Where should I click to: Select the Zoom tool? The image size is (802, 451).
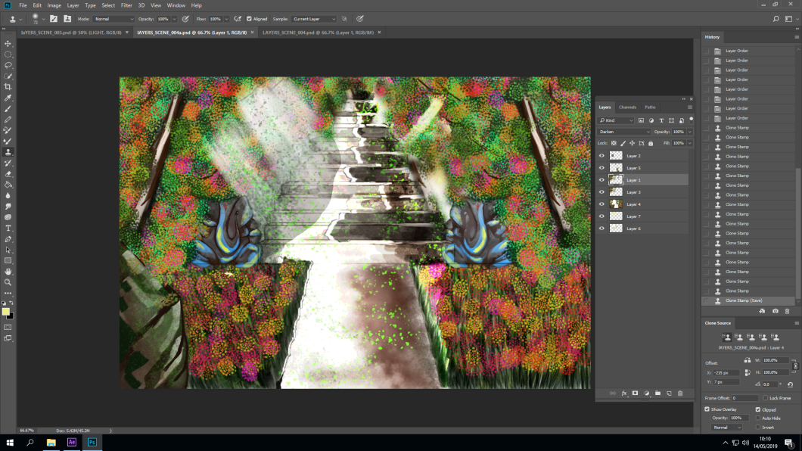[x=8, y=282]
